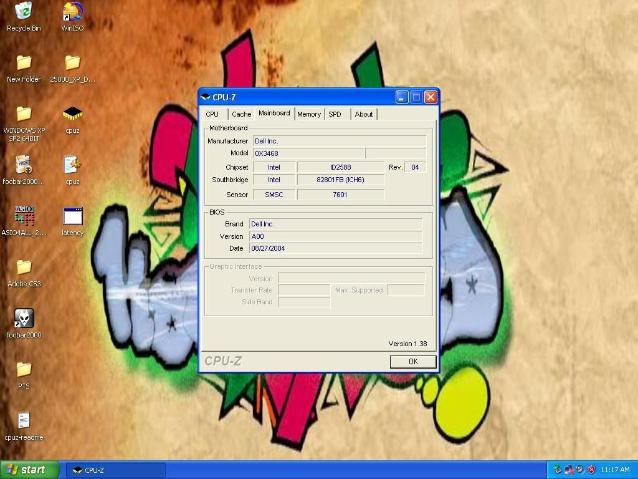Click the Manufacturer field showing Dell Inc.
This screenshot has height=479, width=638.
point(340,141)
